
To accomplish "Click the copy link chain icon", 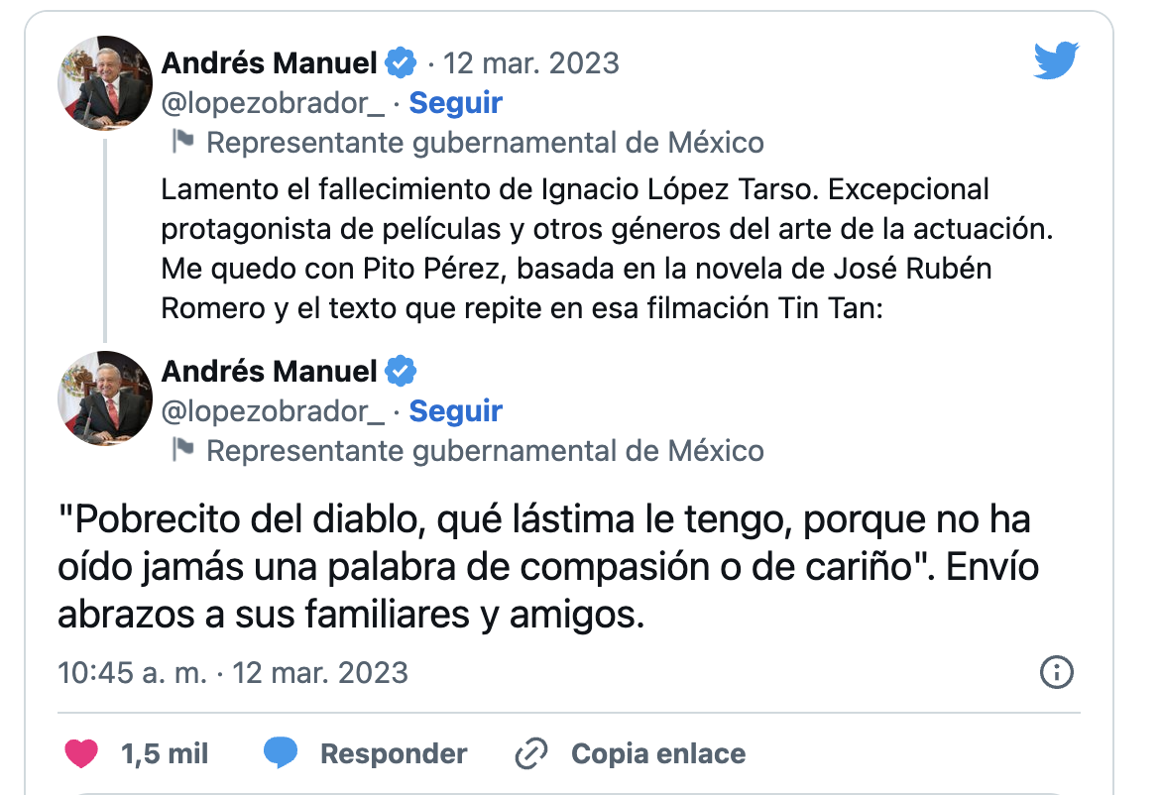I will 532,754.
